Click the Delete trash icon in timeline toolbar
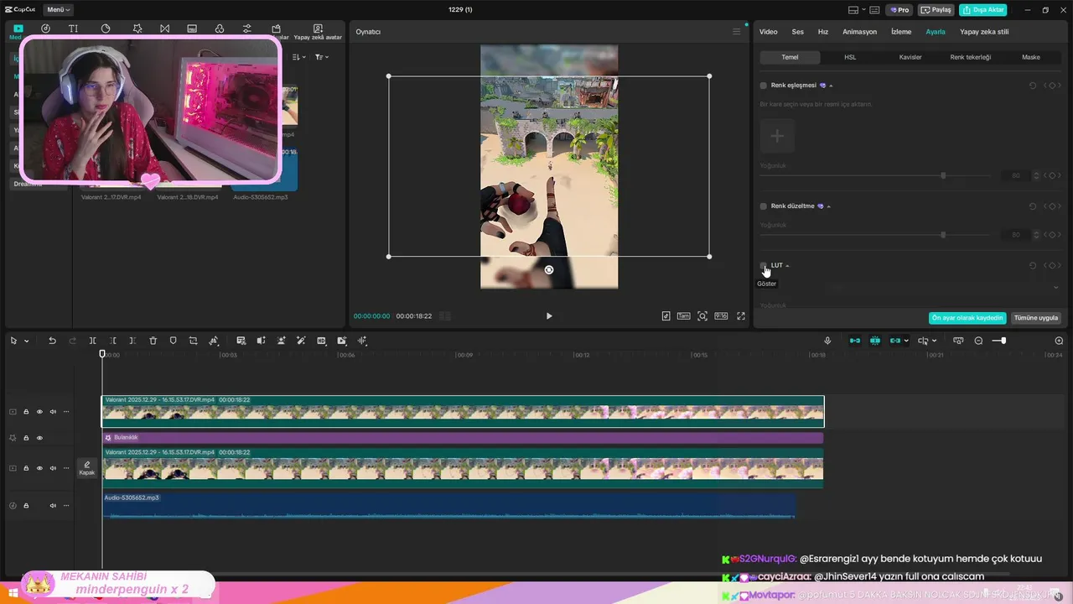Screen dimensions: 1073x604 point(153,341)
